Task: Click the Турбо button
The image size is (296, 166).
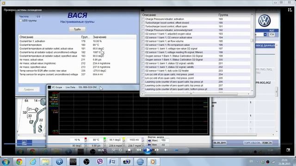Action: [x=77, y=30]
